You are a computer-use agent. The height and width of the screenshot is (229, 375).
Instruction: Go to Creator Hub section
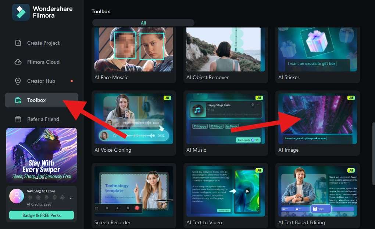(x=42, y=81)
